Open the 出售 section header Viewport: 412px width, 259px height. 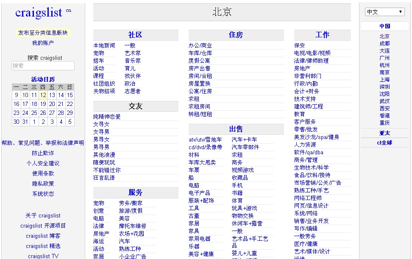(236, 129)
